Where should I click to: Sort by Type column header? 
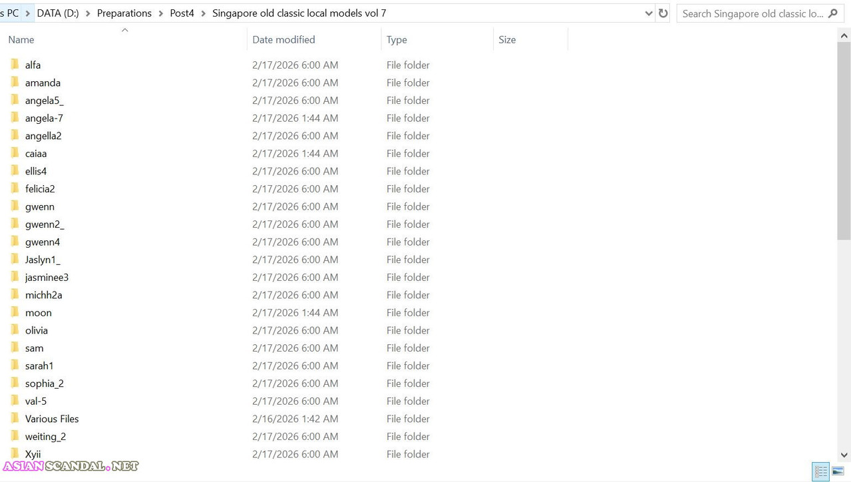(x=397, y=39)
